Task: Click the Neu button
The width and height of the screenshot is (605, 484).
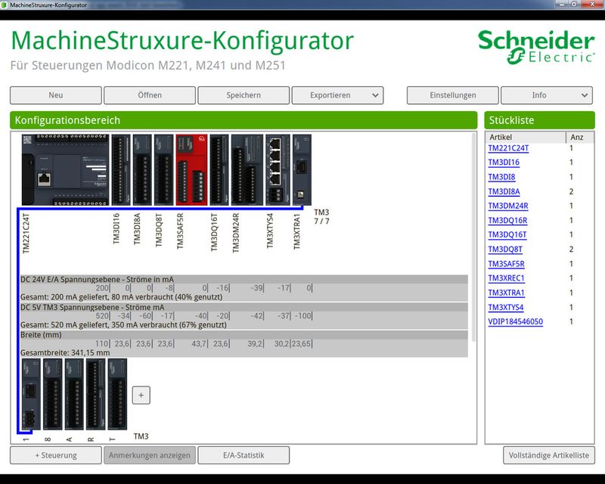Action: pyautogui.click(x=56, y=95)
